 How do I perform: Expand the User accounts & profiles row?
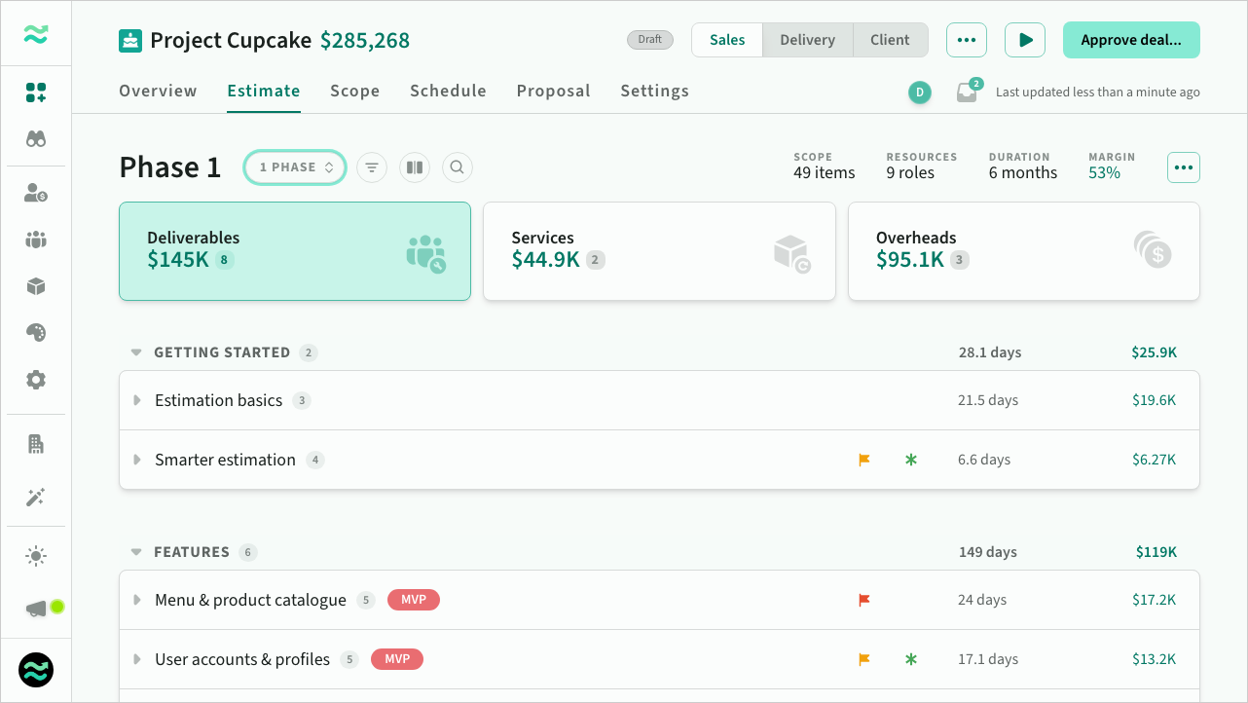(x=137, y=659)
